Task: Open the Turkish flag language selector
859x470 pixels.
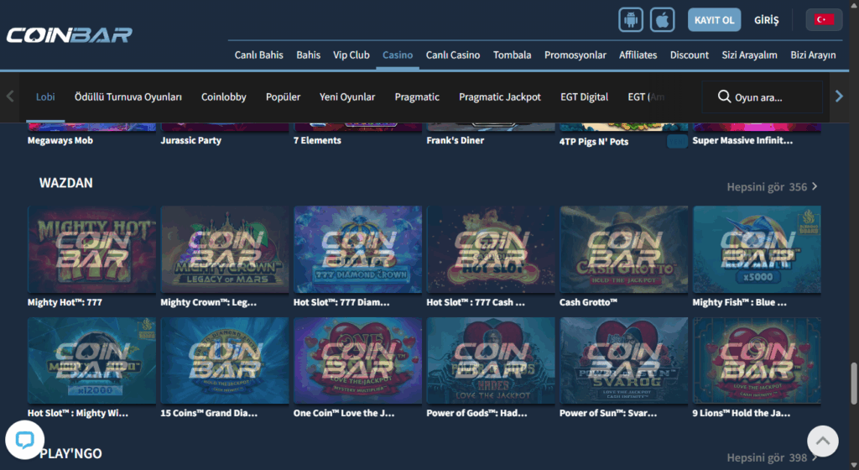Action: 824,19
